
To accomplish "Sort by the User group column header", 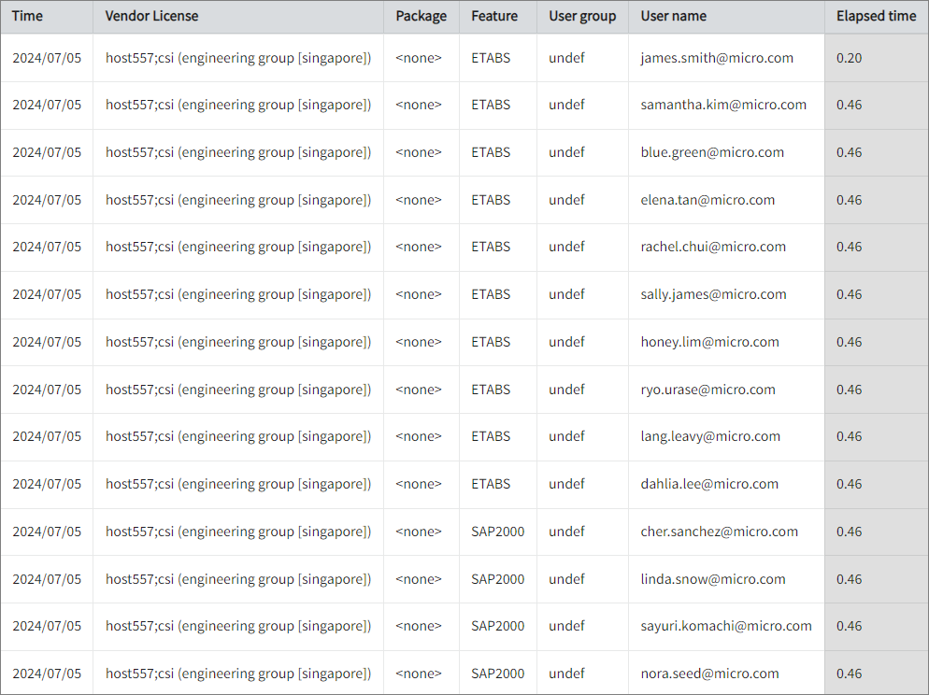I will 582,16.
